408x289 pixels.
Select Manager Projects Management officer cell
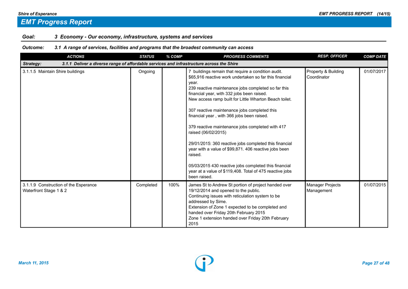tap(324, 188)
